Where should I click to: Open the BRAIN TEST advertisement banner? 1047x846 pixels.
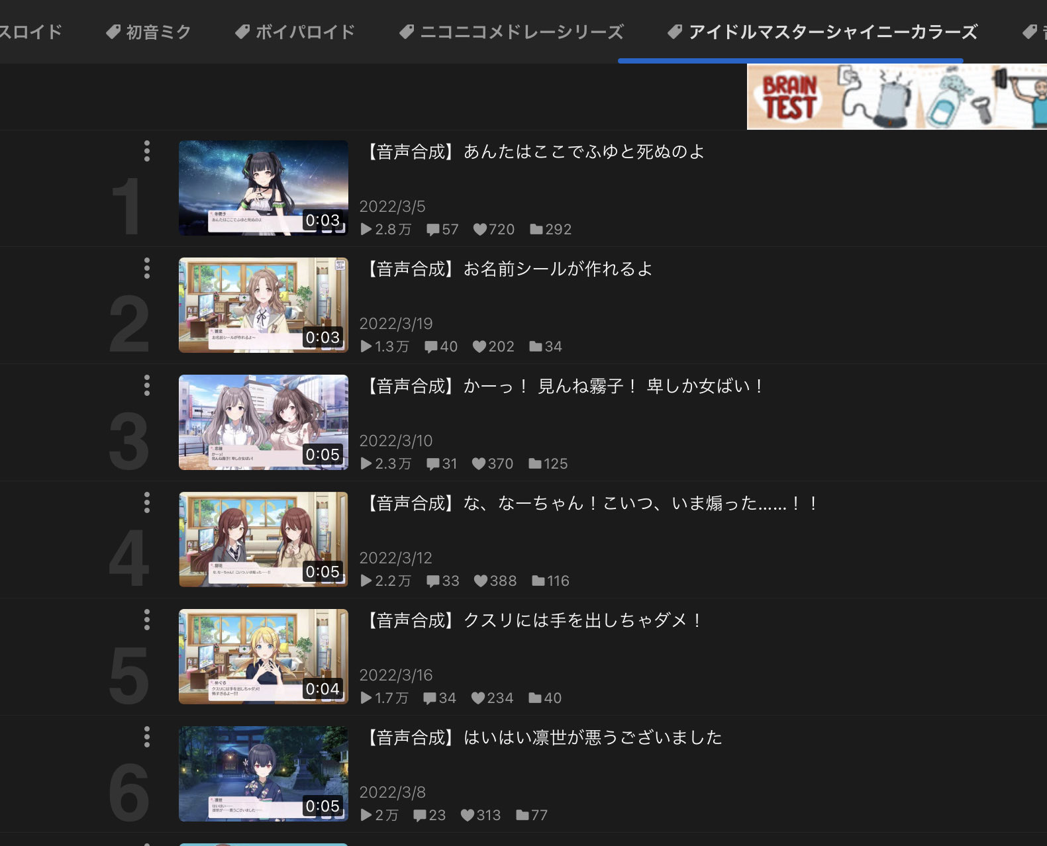coord(897,97)
